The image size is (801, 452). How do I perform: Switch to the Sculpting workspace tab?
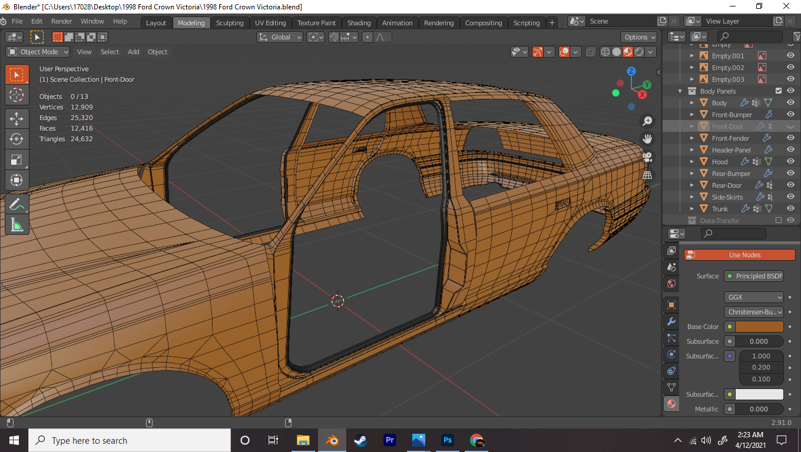[230, 23]
